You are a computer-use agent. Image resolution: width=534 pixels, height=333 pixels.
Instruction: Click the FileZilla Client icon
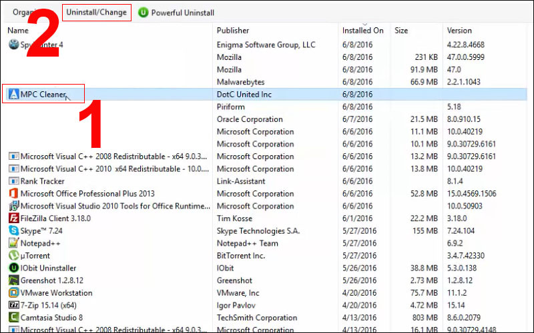point(13,218)
